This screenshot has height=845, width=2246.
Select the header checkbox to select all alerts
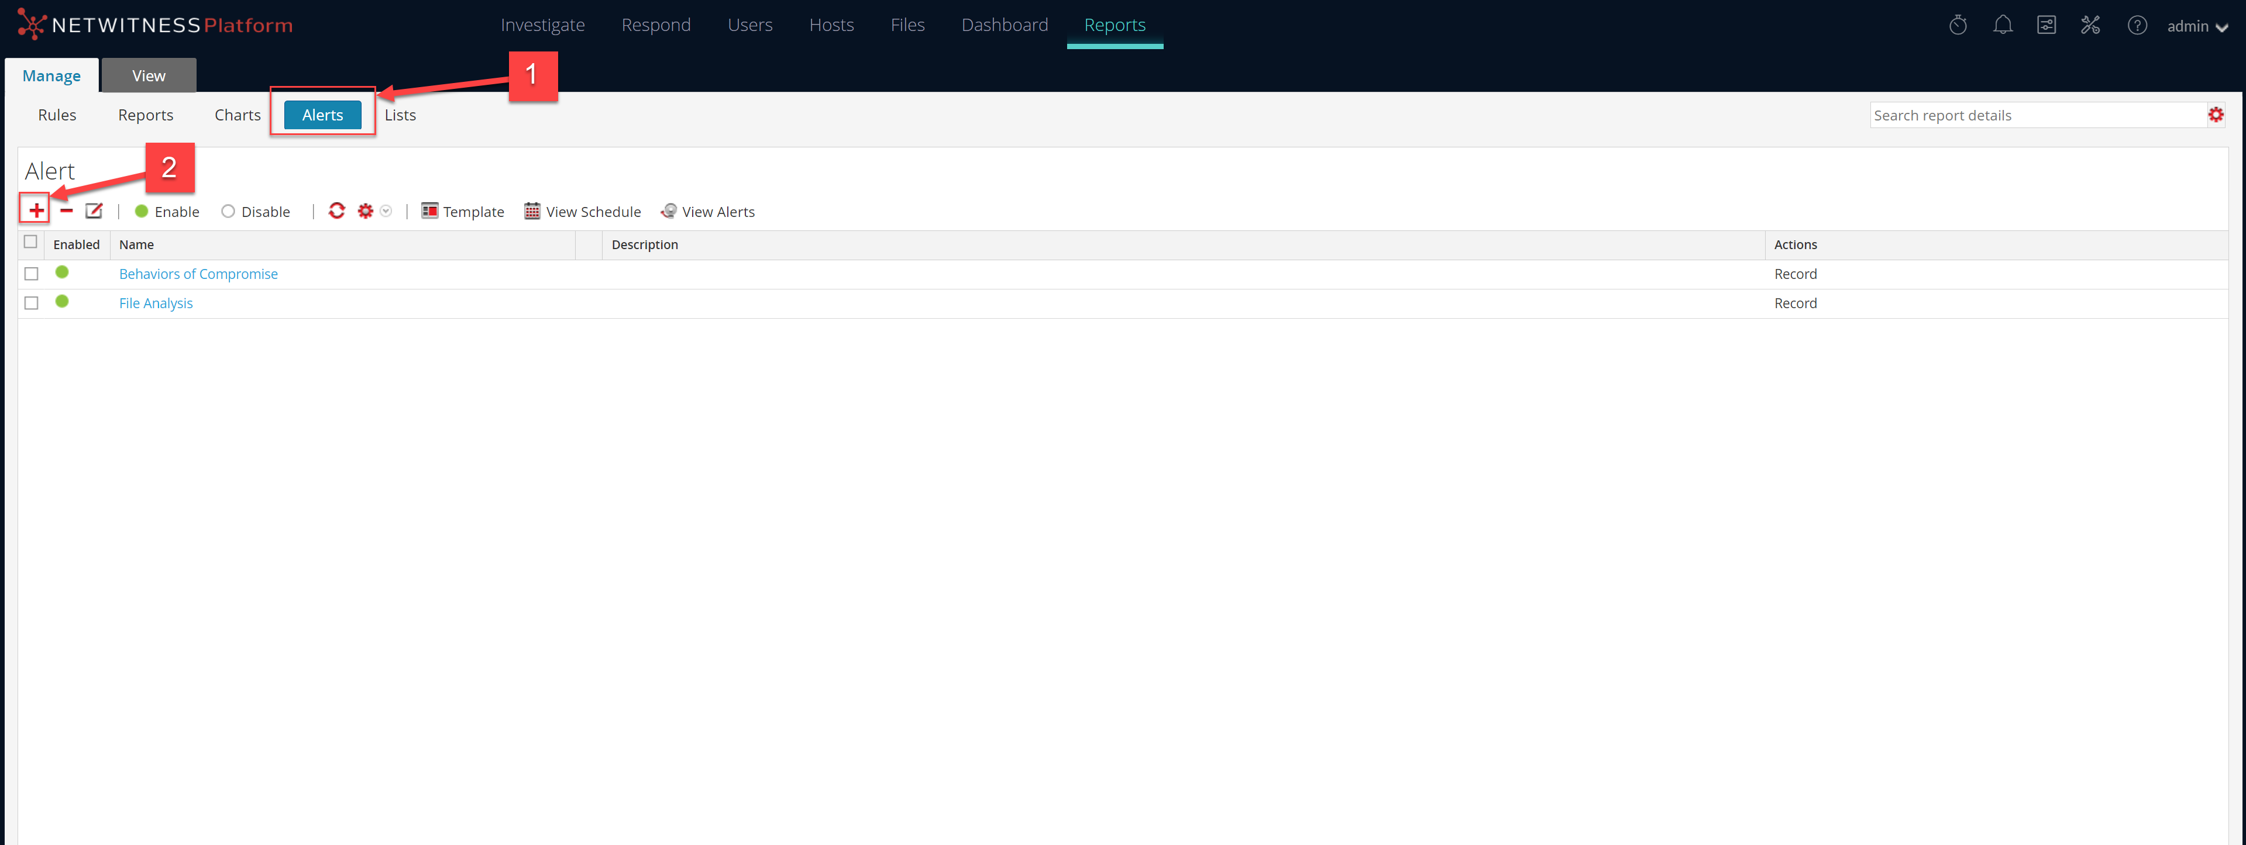coord(30,242)
